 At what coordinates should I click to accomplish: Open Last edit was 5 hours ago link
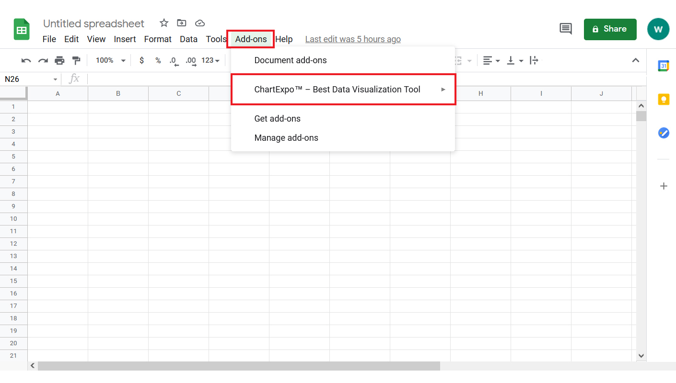(353, 39)
